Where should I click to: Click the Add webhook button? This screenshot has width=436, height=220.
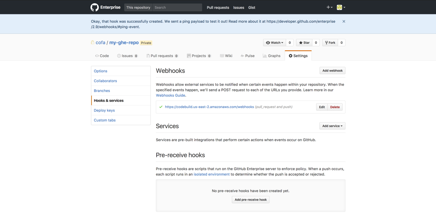(x=332, y=71)
